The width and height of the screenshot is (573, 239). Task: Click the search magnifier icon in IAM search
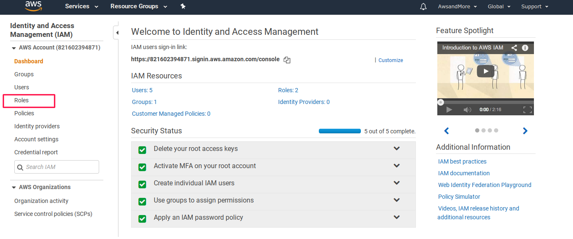pos(20,167)
